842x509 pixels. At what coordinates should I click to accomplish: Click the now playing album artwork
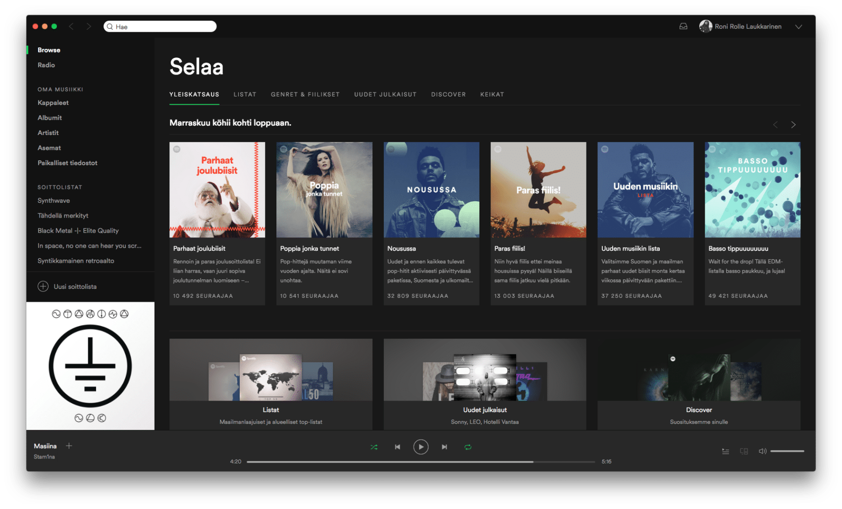tap(90, 366)
